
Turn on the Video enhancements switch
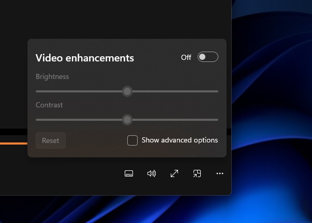pos(207,57)
